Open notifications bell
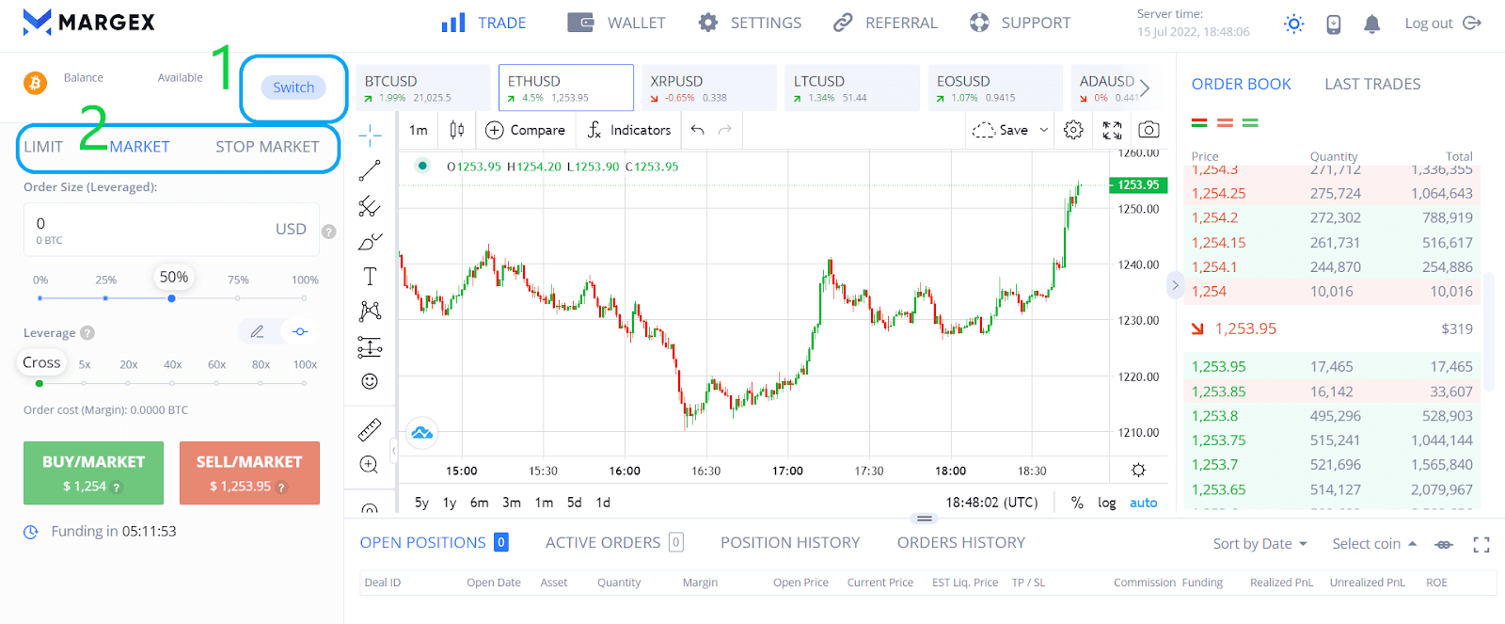Image resolution: width=1505 pixels, height=624 pixels. click(1372, 24)
